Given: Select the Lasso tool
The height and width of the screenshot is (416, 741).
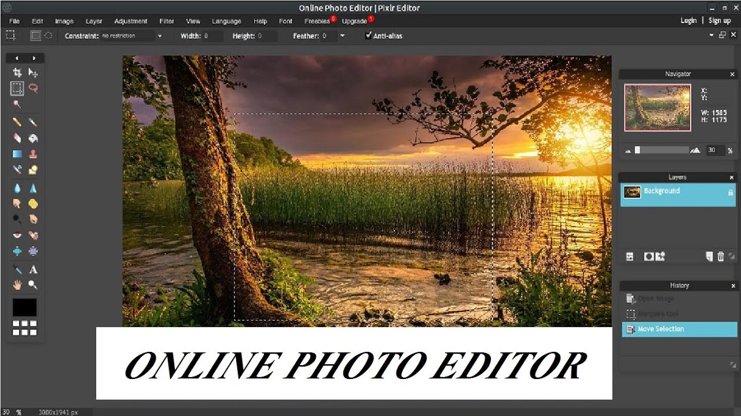Looking at the screenshot, I should click(x=33, y=88).
